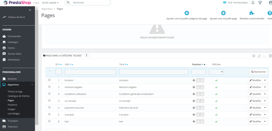Click the Catalogue store icon in sidebar

pyautogui.click(x=4, y=42)
